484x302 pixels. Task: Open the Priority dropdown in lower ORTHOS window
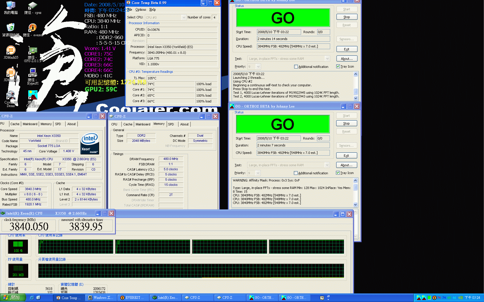click(258, 173)
